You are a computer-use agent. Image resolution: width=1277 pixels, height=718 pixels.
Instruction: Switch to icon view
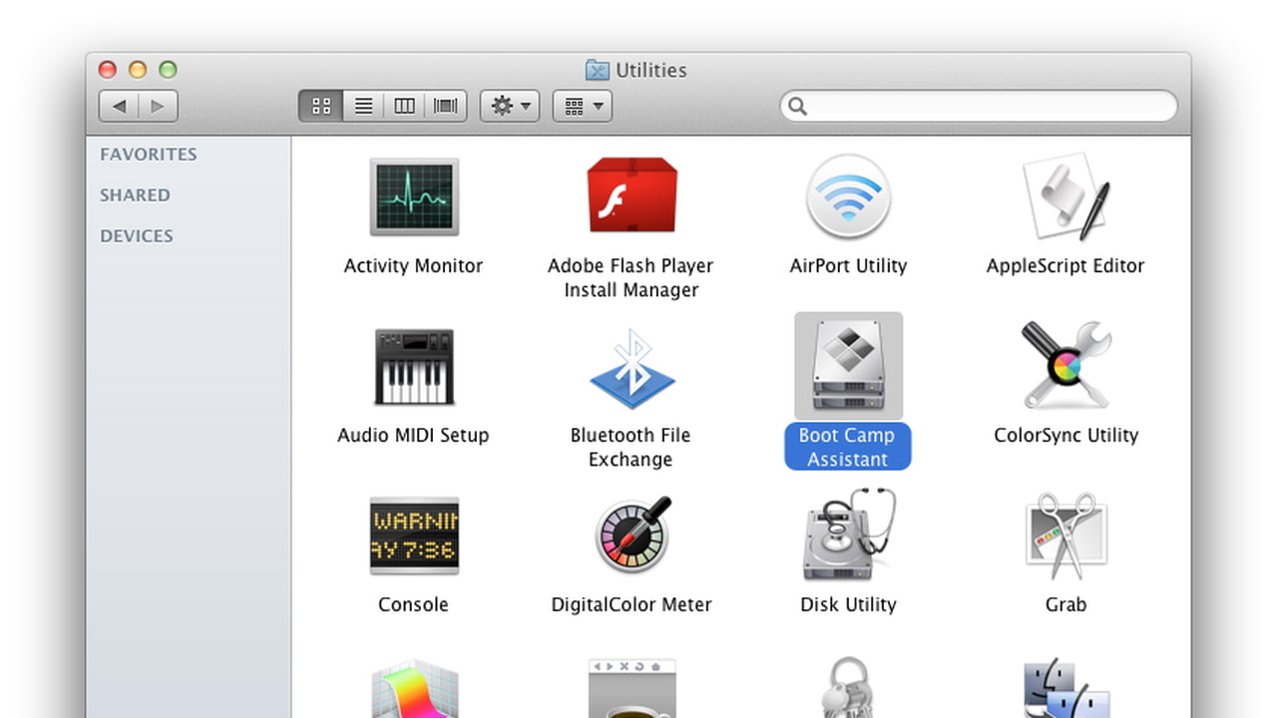pos(321,106)
